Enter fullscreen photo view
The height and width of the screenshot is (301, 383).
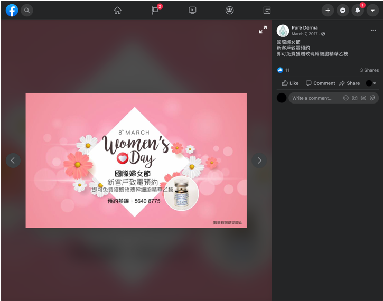pyautogui.click(x=263, y=30)
